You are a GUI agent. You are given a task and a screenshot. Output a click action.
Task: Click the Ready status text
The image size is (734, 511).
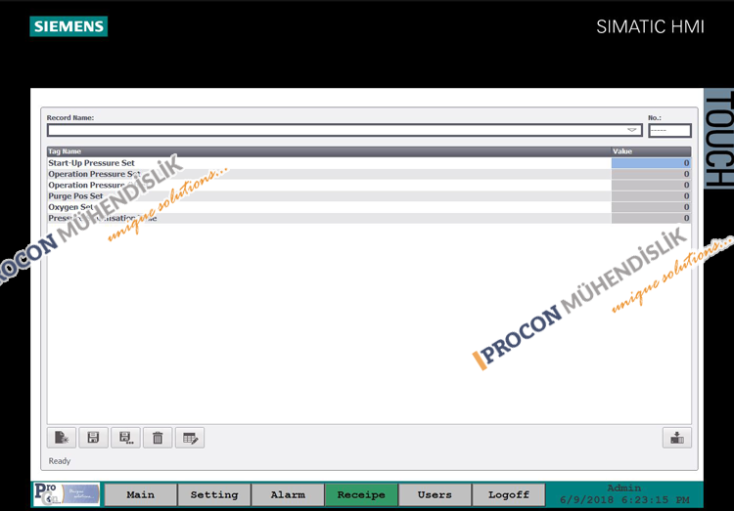(x=60, y=461)
